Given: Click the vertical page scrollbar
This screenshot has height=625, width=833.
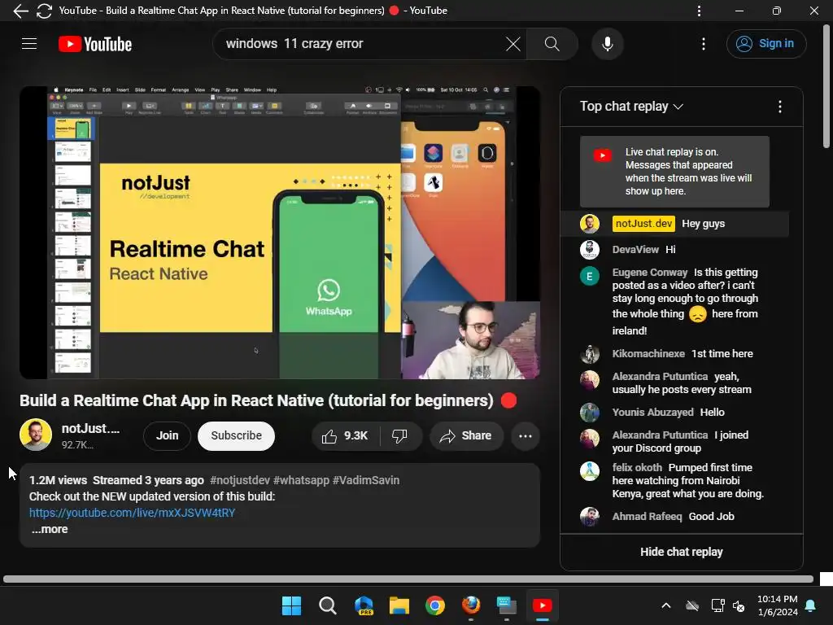Looking at the screenshot, I should (x=826, y=85).
